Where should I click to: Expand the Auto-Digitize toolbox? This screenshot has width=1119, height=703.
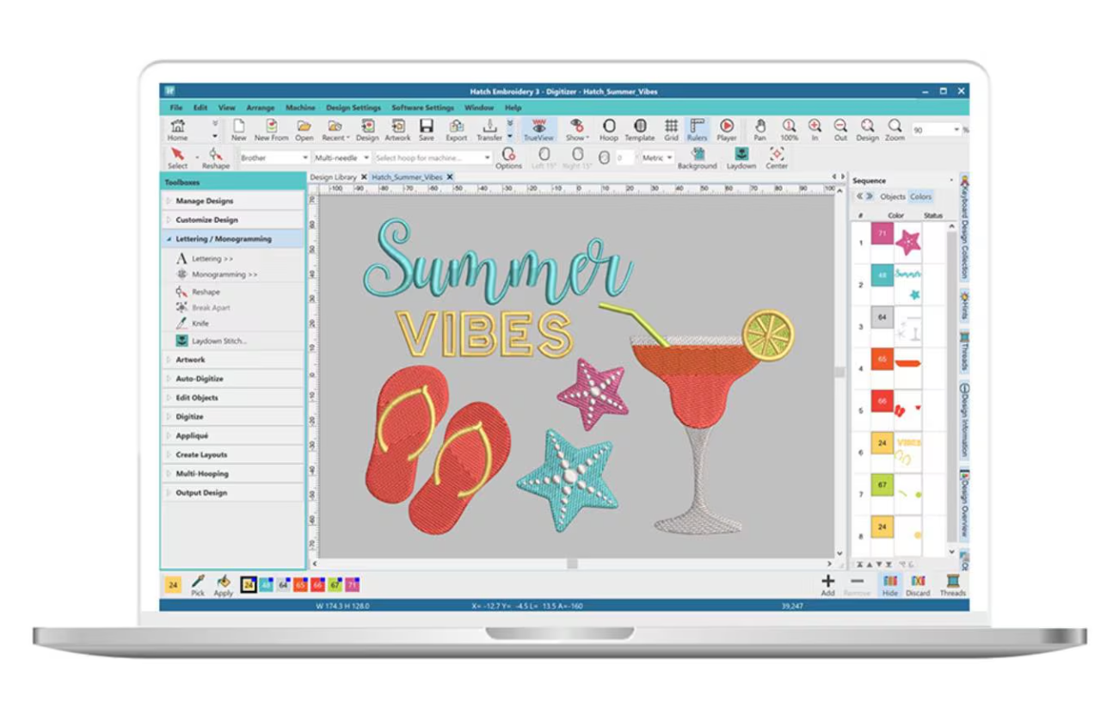200,379
